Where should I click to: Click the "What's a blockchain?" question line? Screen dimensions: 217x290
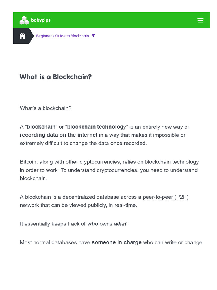[45, 108]
